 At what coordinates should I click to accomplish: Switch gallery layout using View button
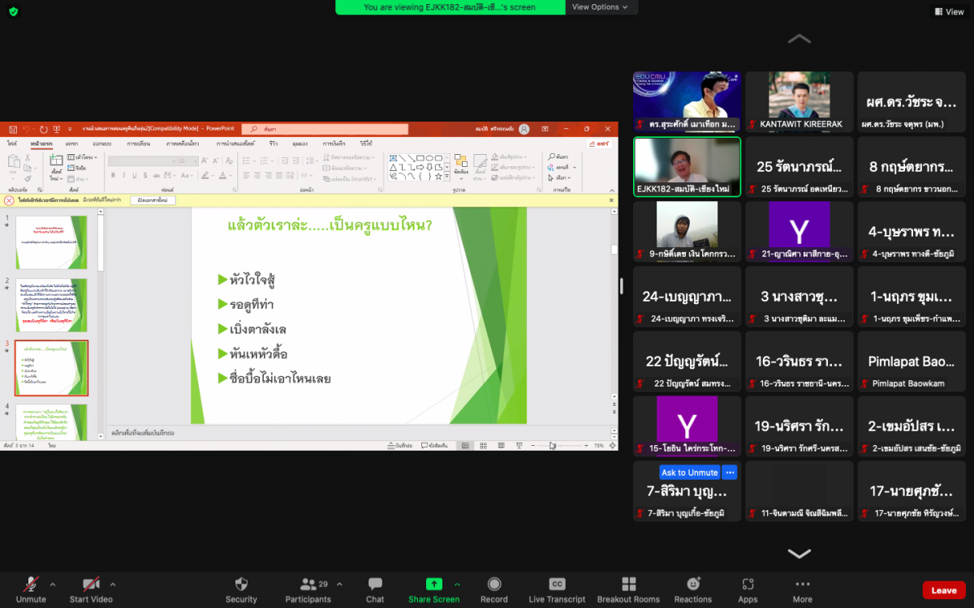948,12
